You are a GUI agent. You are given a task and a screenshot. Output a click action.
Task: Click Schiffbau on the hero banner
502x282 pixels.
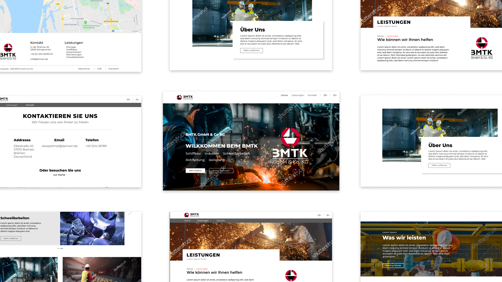pos(193,154)
